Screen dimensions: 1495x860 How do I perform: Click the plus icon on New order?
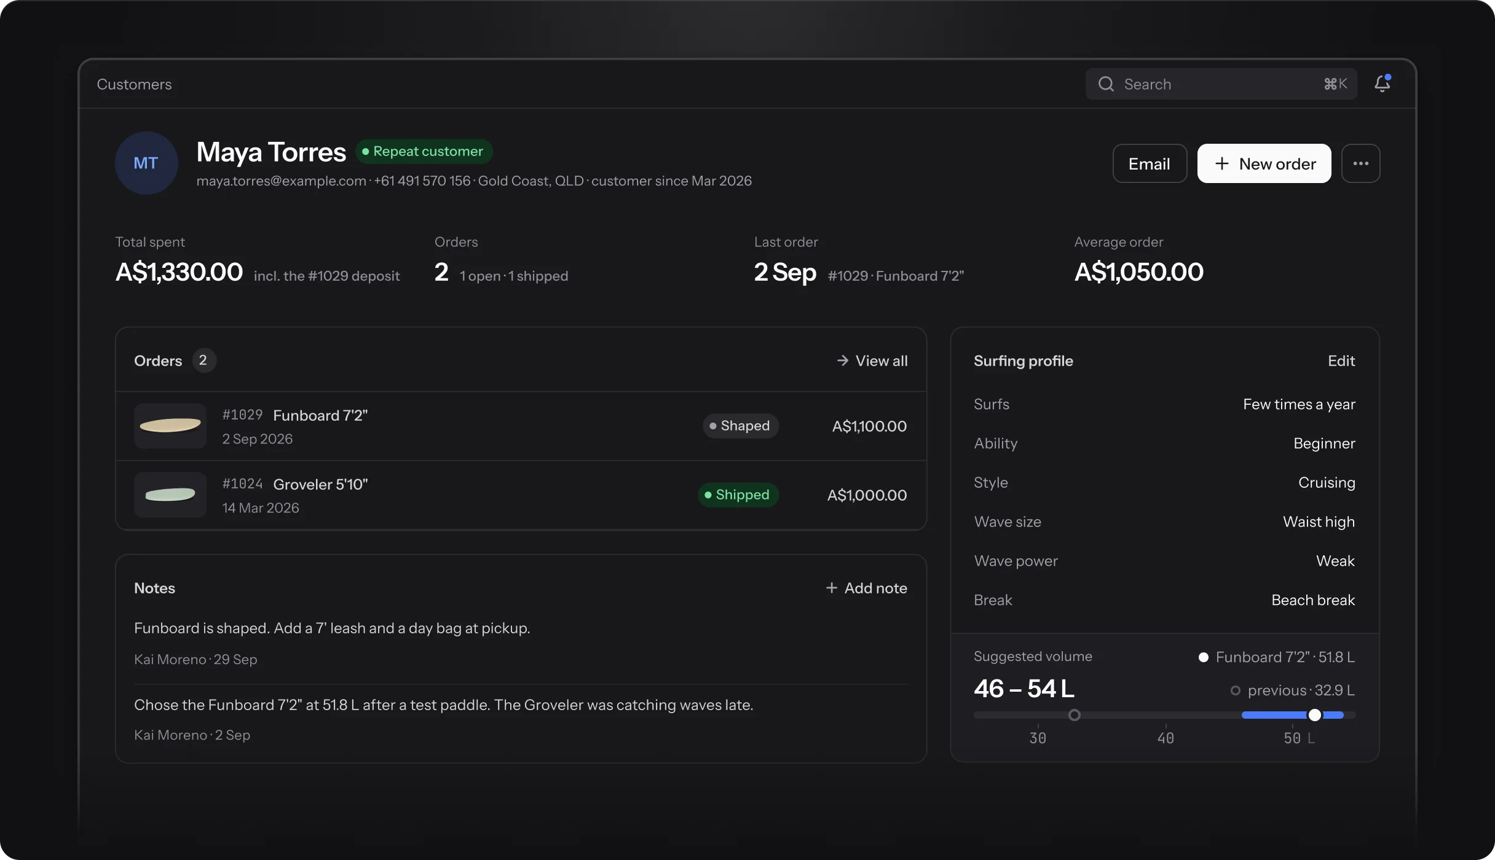tap(1221, 163)
